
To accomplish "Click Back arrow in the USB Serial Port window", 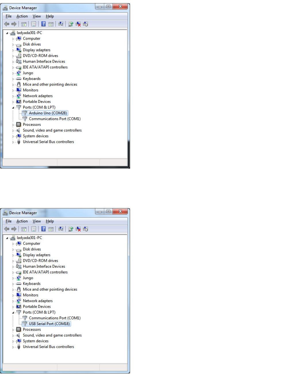I will point(7,229).
